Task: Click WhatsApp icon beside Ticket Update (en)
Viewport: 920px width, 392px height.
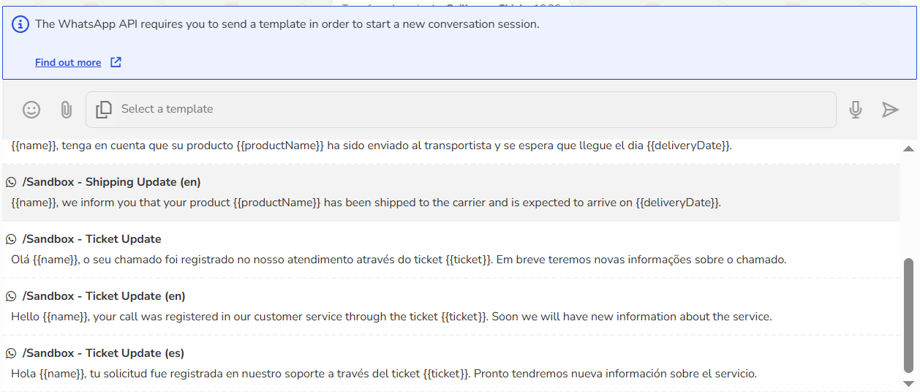Action: coord(11,296)
